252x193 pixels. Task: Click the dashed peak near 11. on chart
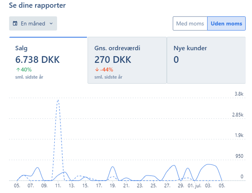point(58,100)
